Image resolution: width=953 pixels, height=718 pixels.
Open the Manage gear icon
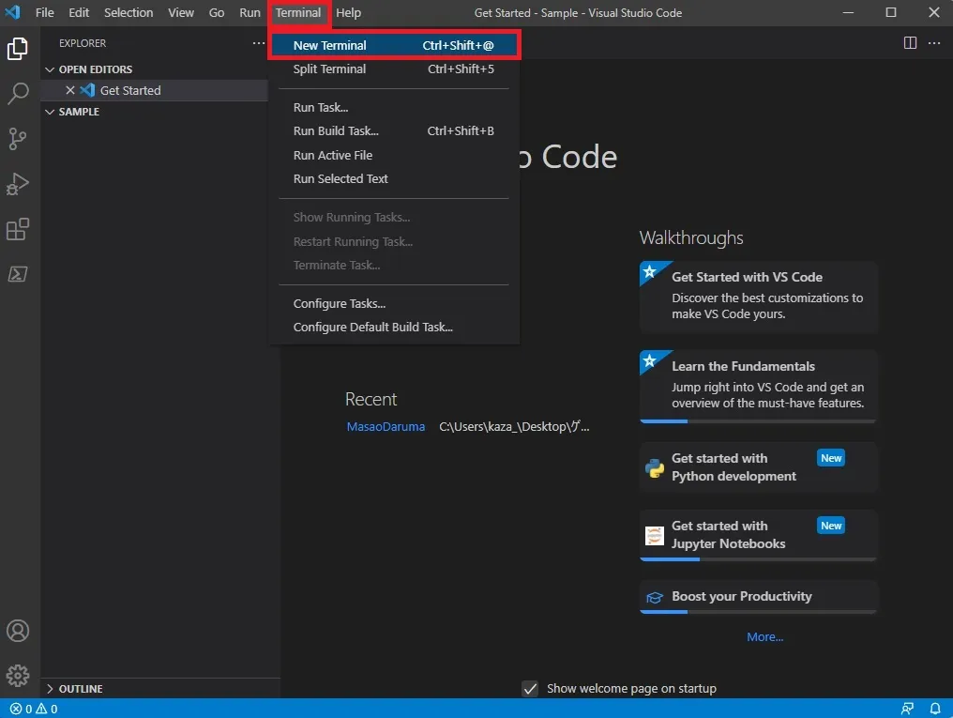[18, 675]
